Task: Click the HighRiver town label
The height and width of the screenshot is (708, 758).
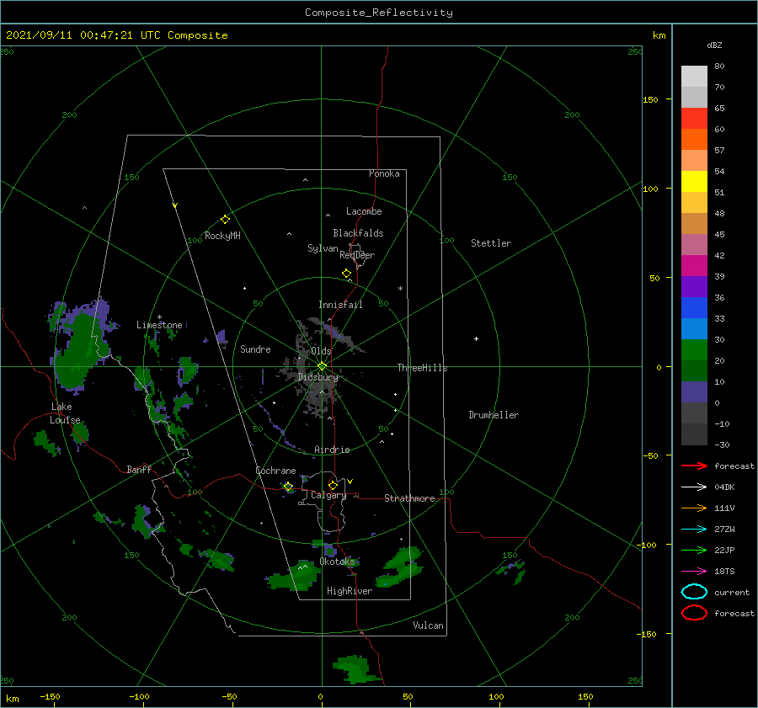Action: [350, 592]
